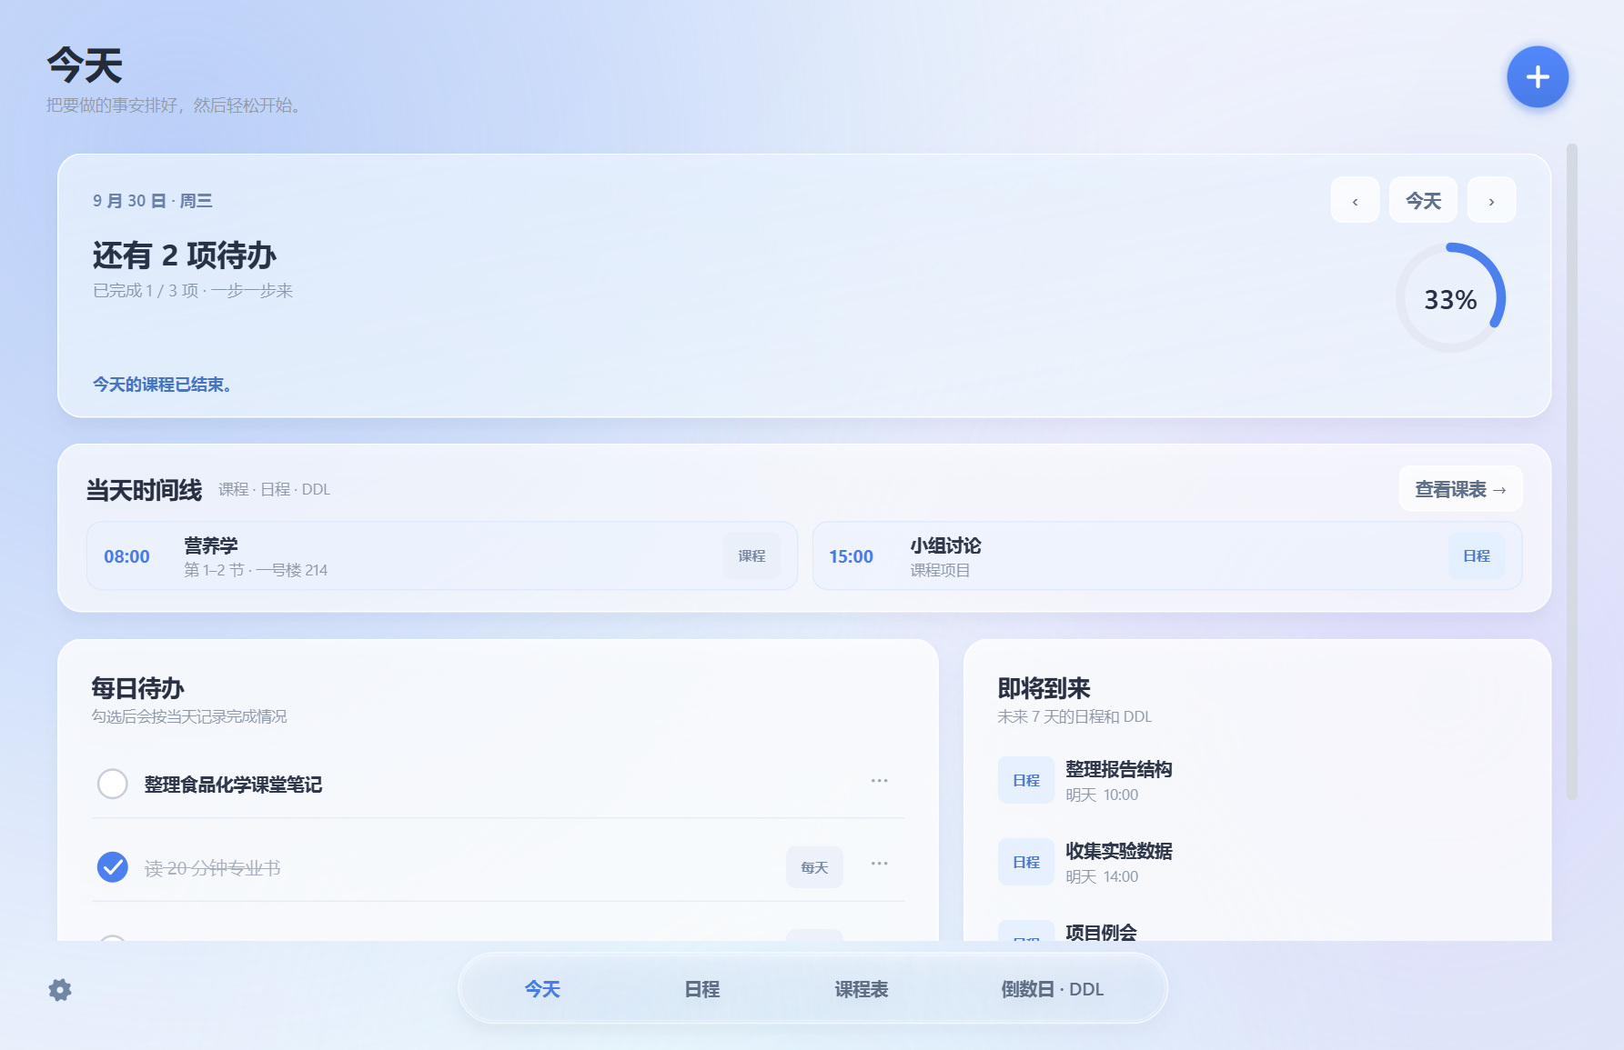Switch to the 课程表 bottom tab
The height and width of the screenshot is (1050, 1624).
click(862, 989)
